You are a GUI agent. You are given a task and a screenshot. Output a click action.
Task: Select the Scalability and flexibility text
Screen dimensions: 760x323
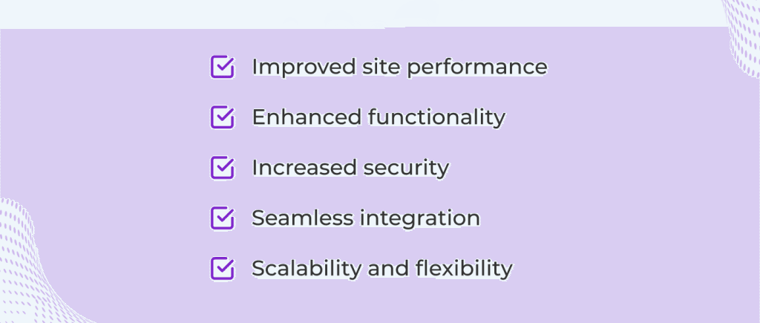(x=382, y=269)
